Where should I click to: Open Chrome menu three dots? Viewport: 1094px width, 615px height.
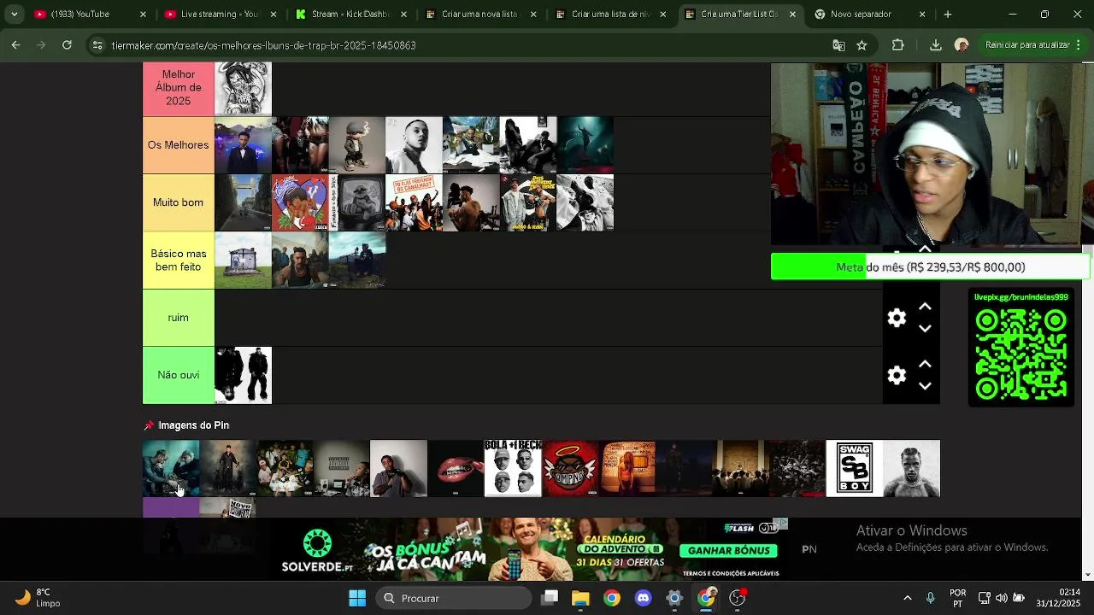[1080, 45]
